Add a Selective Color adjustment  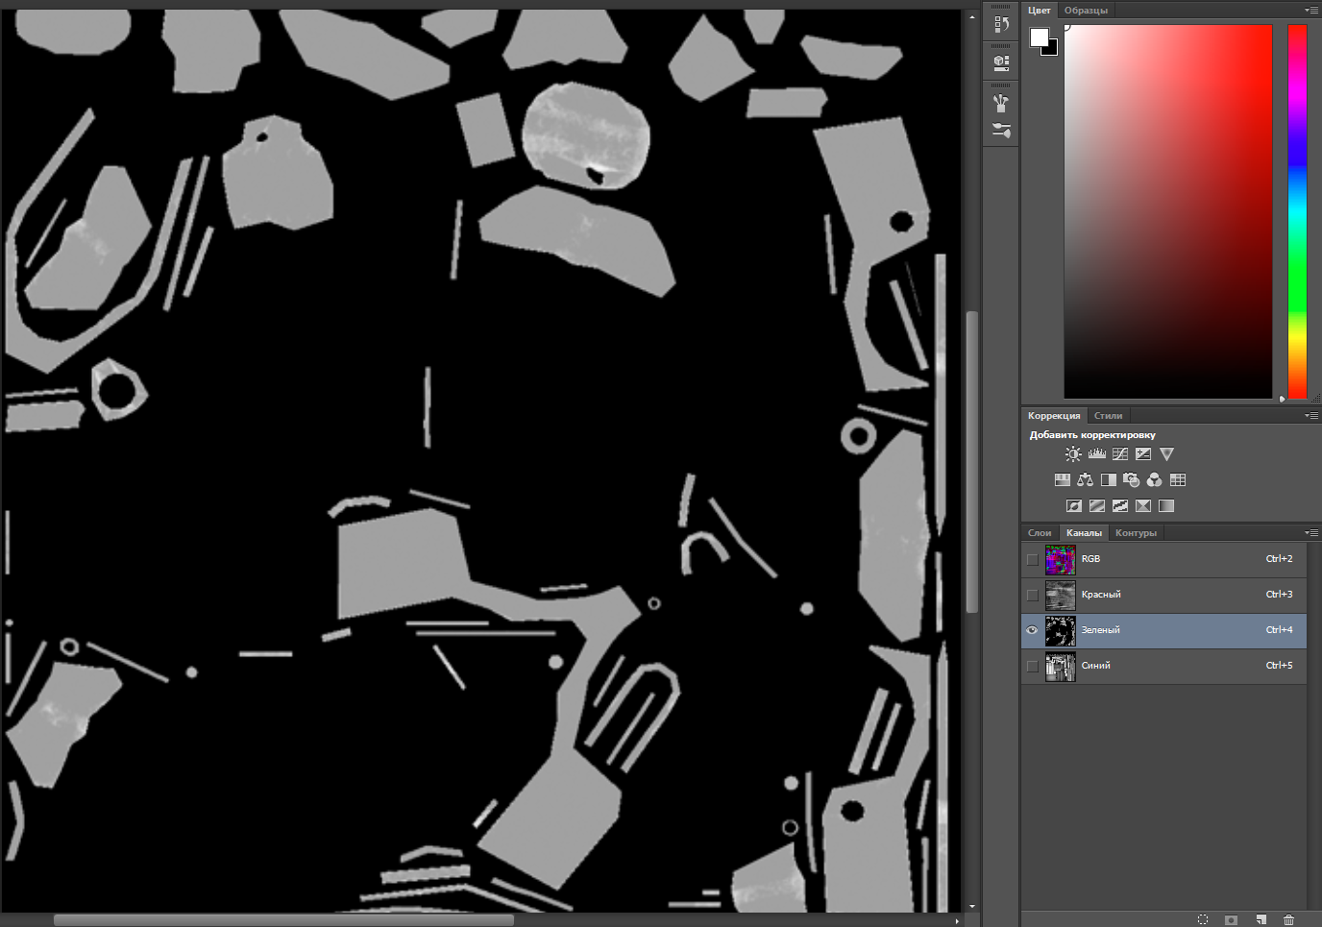[1143, 506]
